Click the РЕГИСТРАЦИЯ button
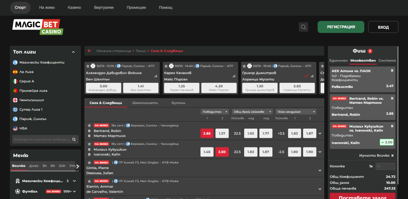 (341, 27)
